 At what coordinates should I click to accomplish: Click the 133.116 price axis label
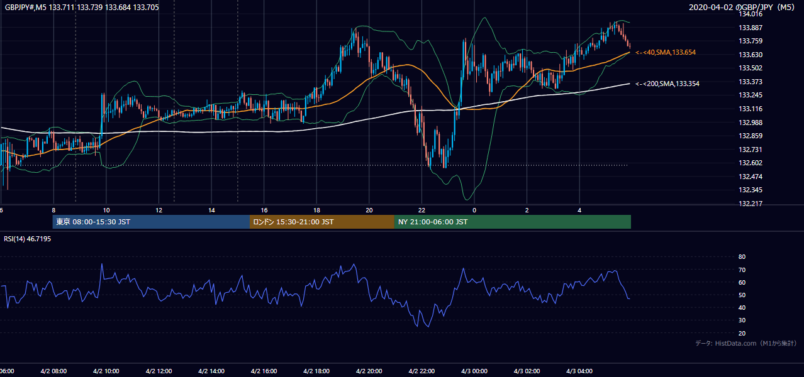[751, 109]
